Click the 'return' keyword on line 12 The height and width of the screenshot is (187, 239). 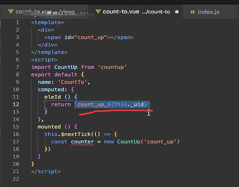coord(61,104)
